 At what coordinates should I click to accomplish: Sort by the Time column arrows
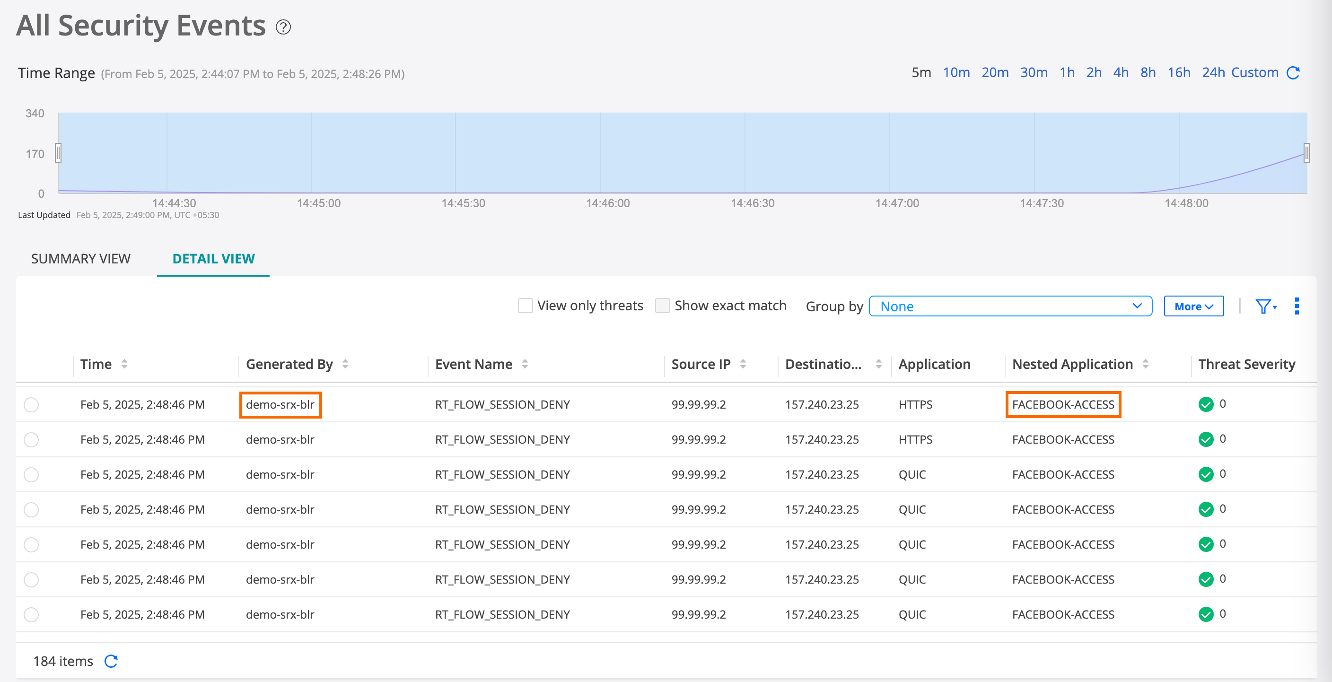tap(124, 364)
